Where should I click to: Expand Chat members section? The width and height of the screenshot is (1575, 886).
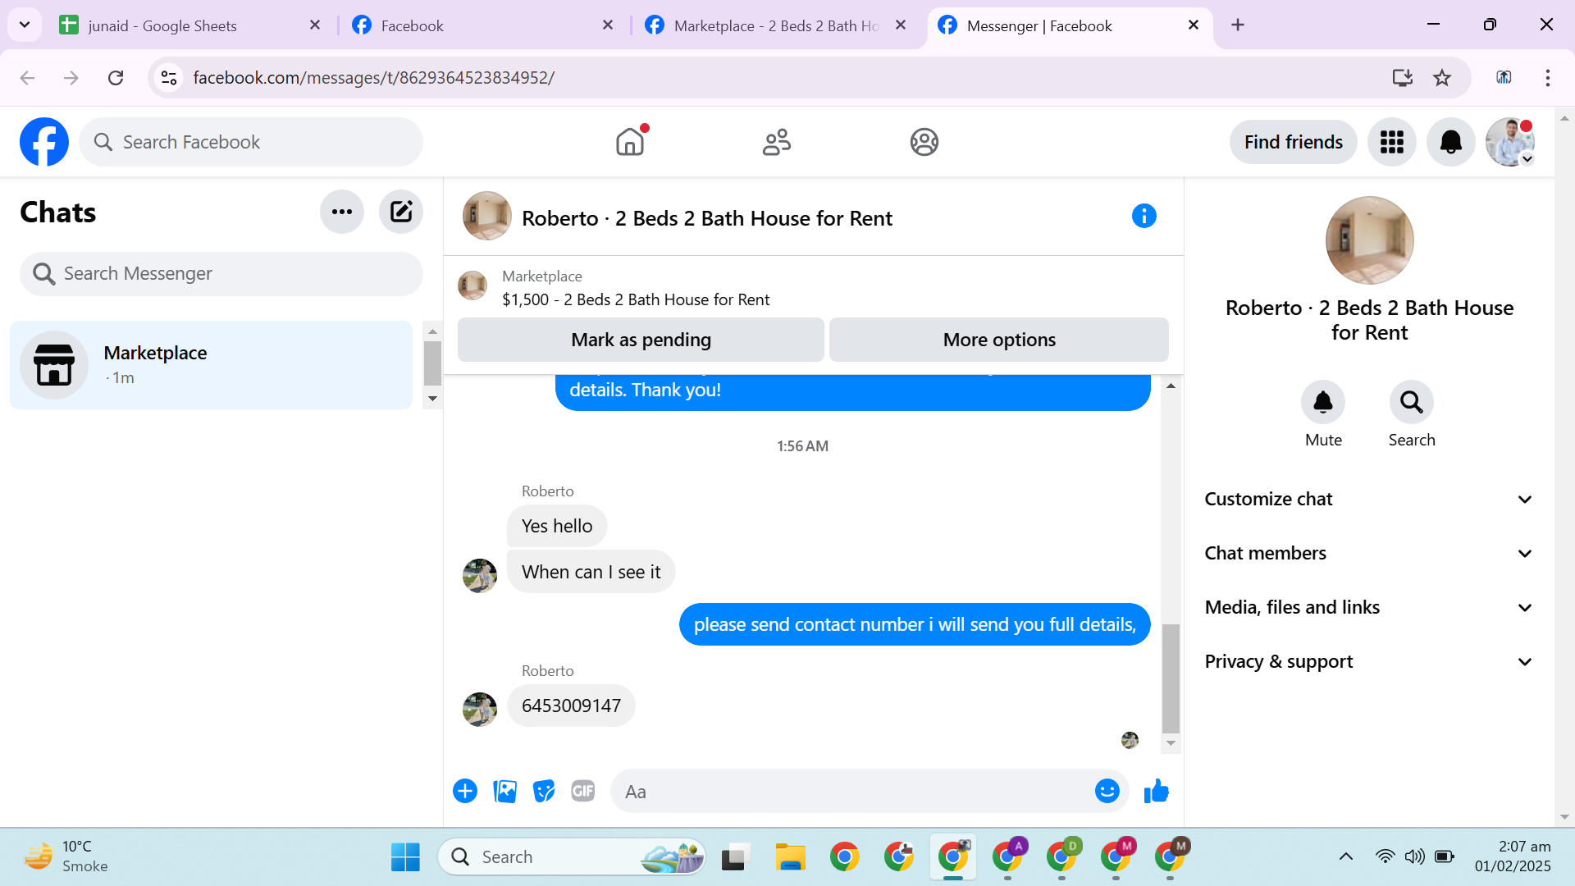1368,553
